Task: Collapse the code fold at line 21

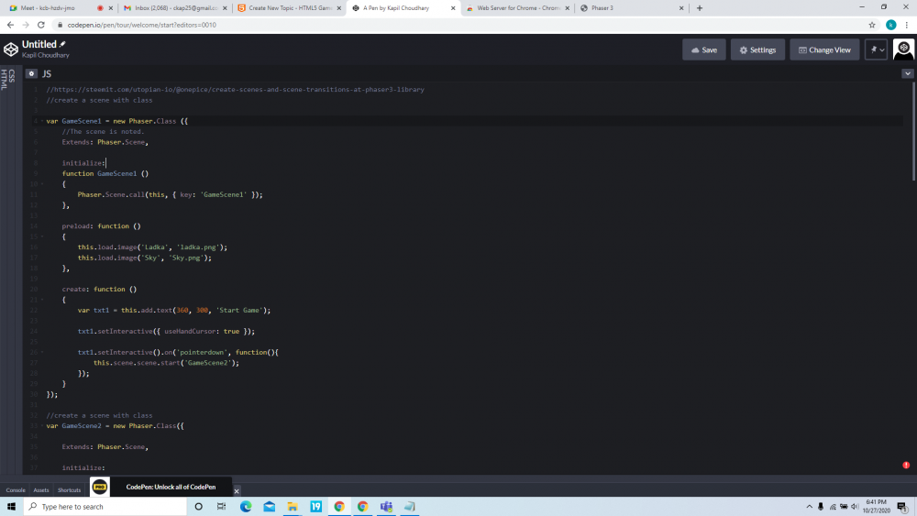Action: (41, 300)
